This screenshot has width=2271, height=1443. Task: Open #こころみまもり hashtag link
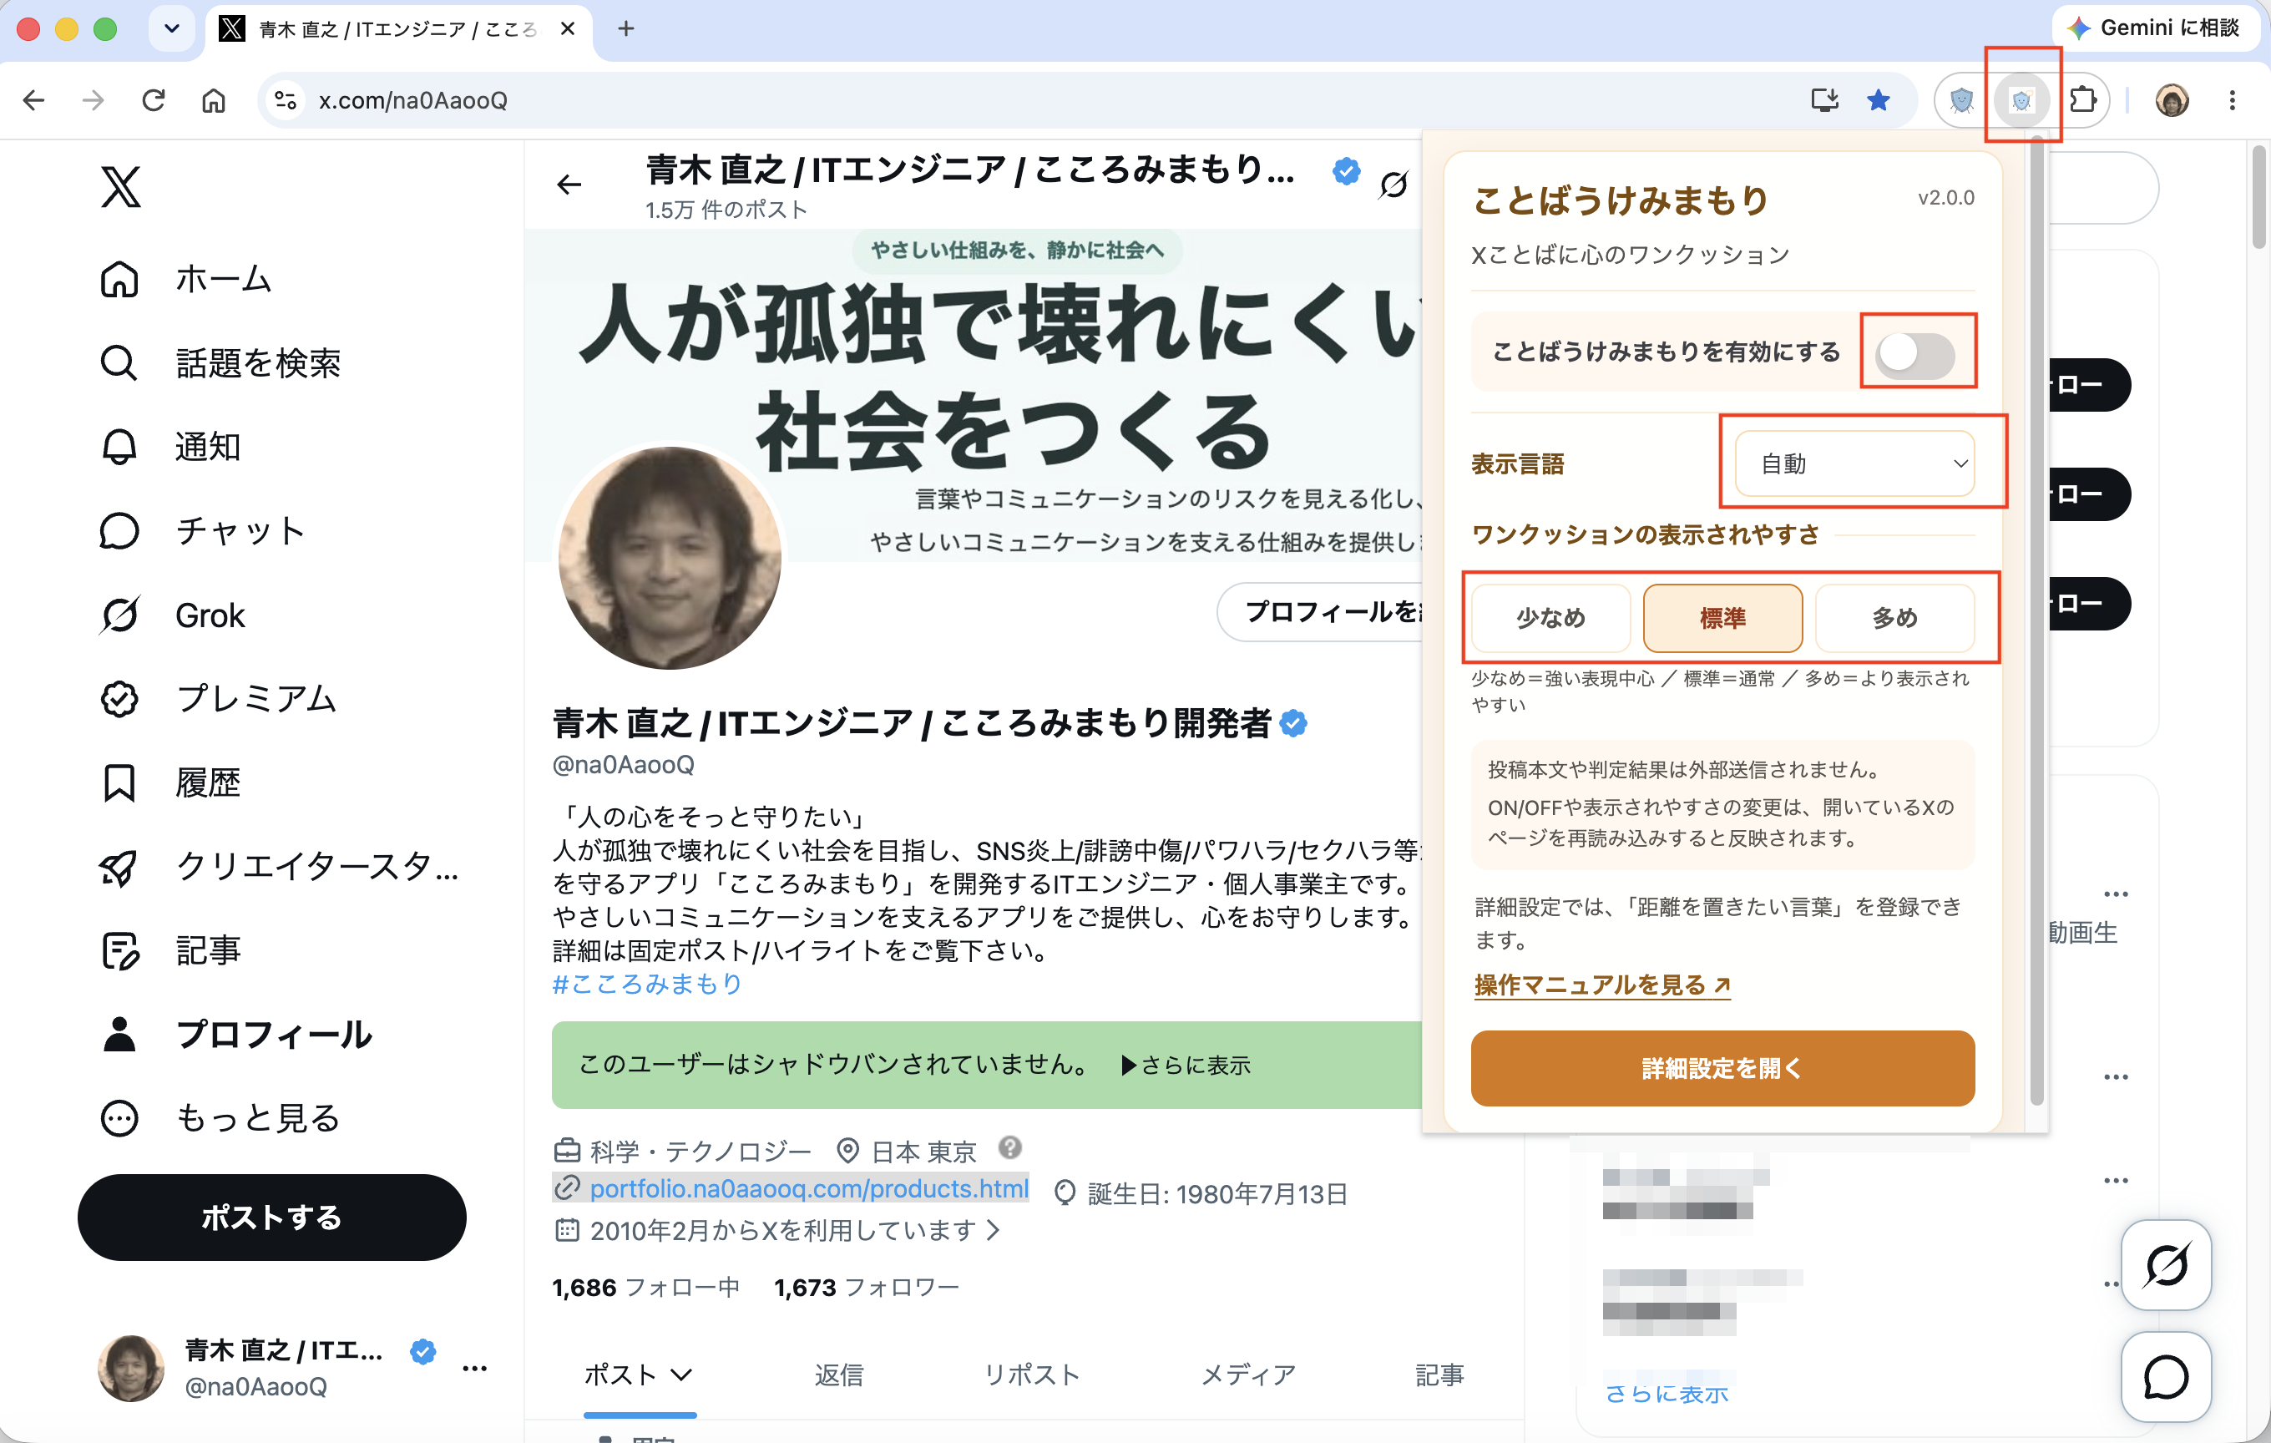tap(647, 984)
